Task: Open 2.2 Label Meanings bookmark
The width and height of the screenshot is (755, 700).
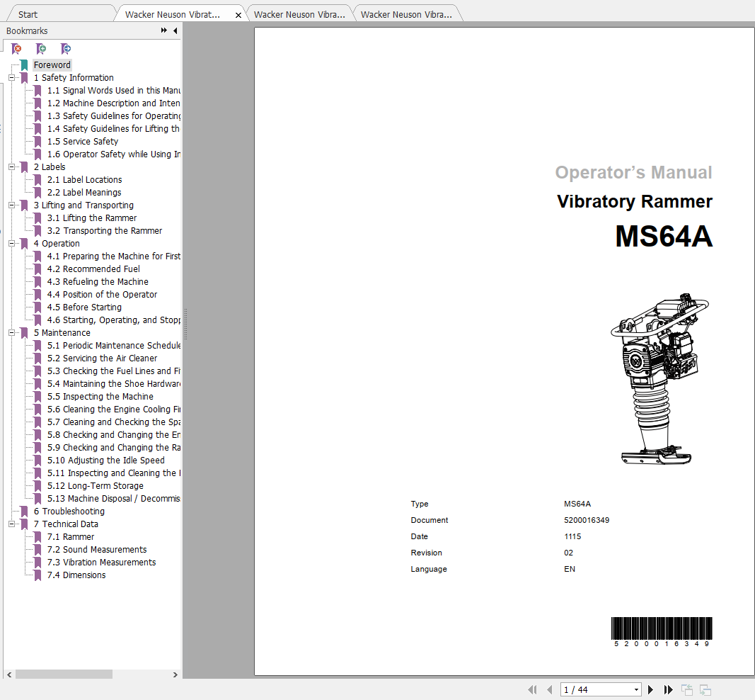Action: (84, 192)
